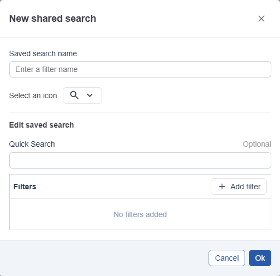Close the New shared search dialog
Viewport: 280px width, 276px height.
[261, 19]
